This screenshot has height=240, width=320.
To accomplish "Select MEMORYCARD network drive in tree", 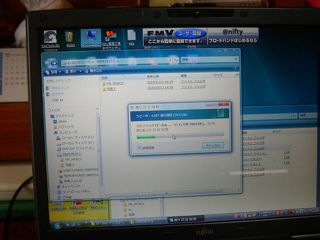I will (x=78, y=176).
